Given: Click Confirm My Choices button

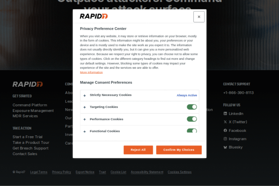Looking at the screenshot, I should (179, 150).
